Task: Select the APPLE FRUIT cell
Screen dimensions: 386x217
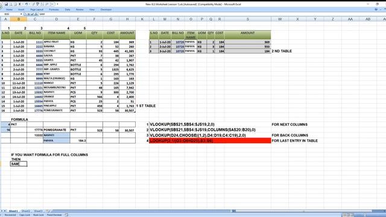Action: tap(56, 42)
